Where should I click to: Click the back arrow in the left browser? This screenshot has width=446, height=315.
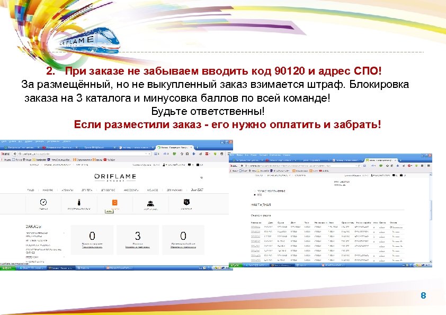tap(15, 154)
